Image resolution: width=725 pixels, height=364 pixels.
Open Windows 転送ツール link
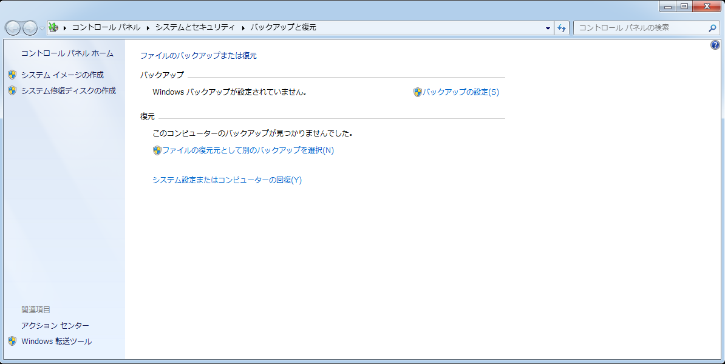[56, 342]
